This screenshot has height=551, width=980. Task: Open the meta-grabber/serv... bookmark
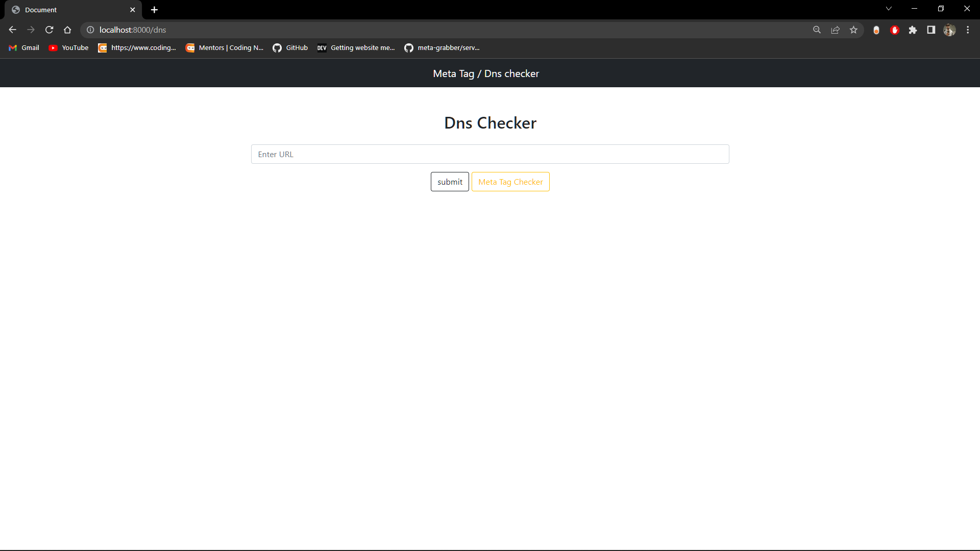(442, 48)
